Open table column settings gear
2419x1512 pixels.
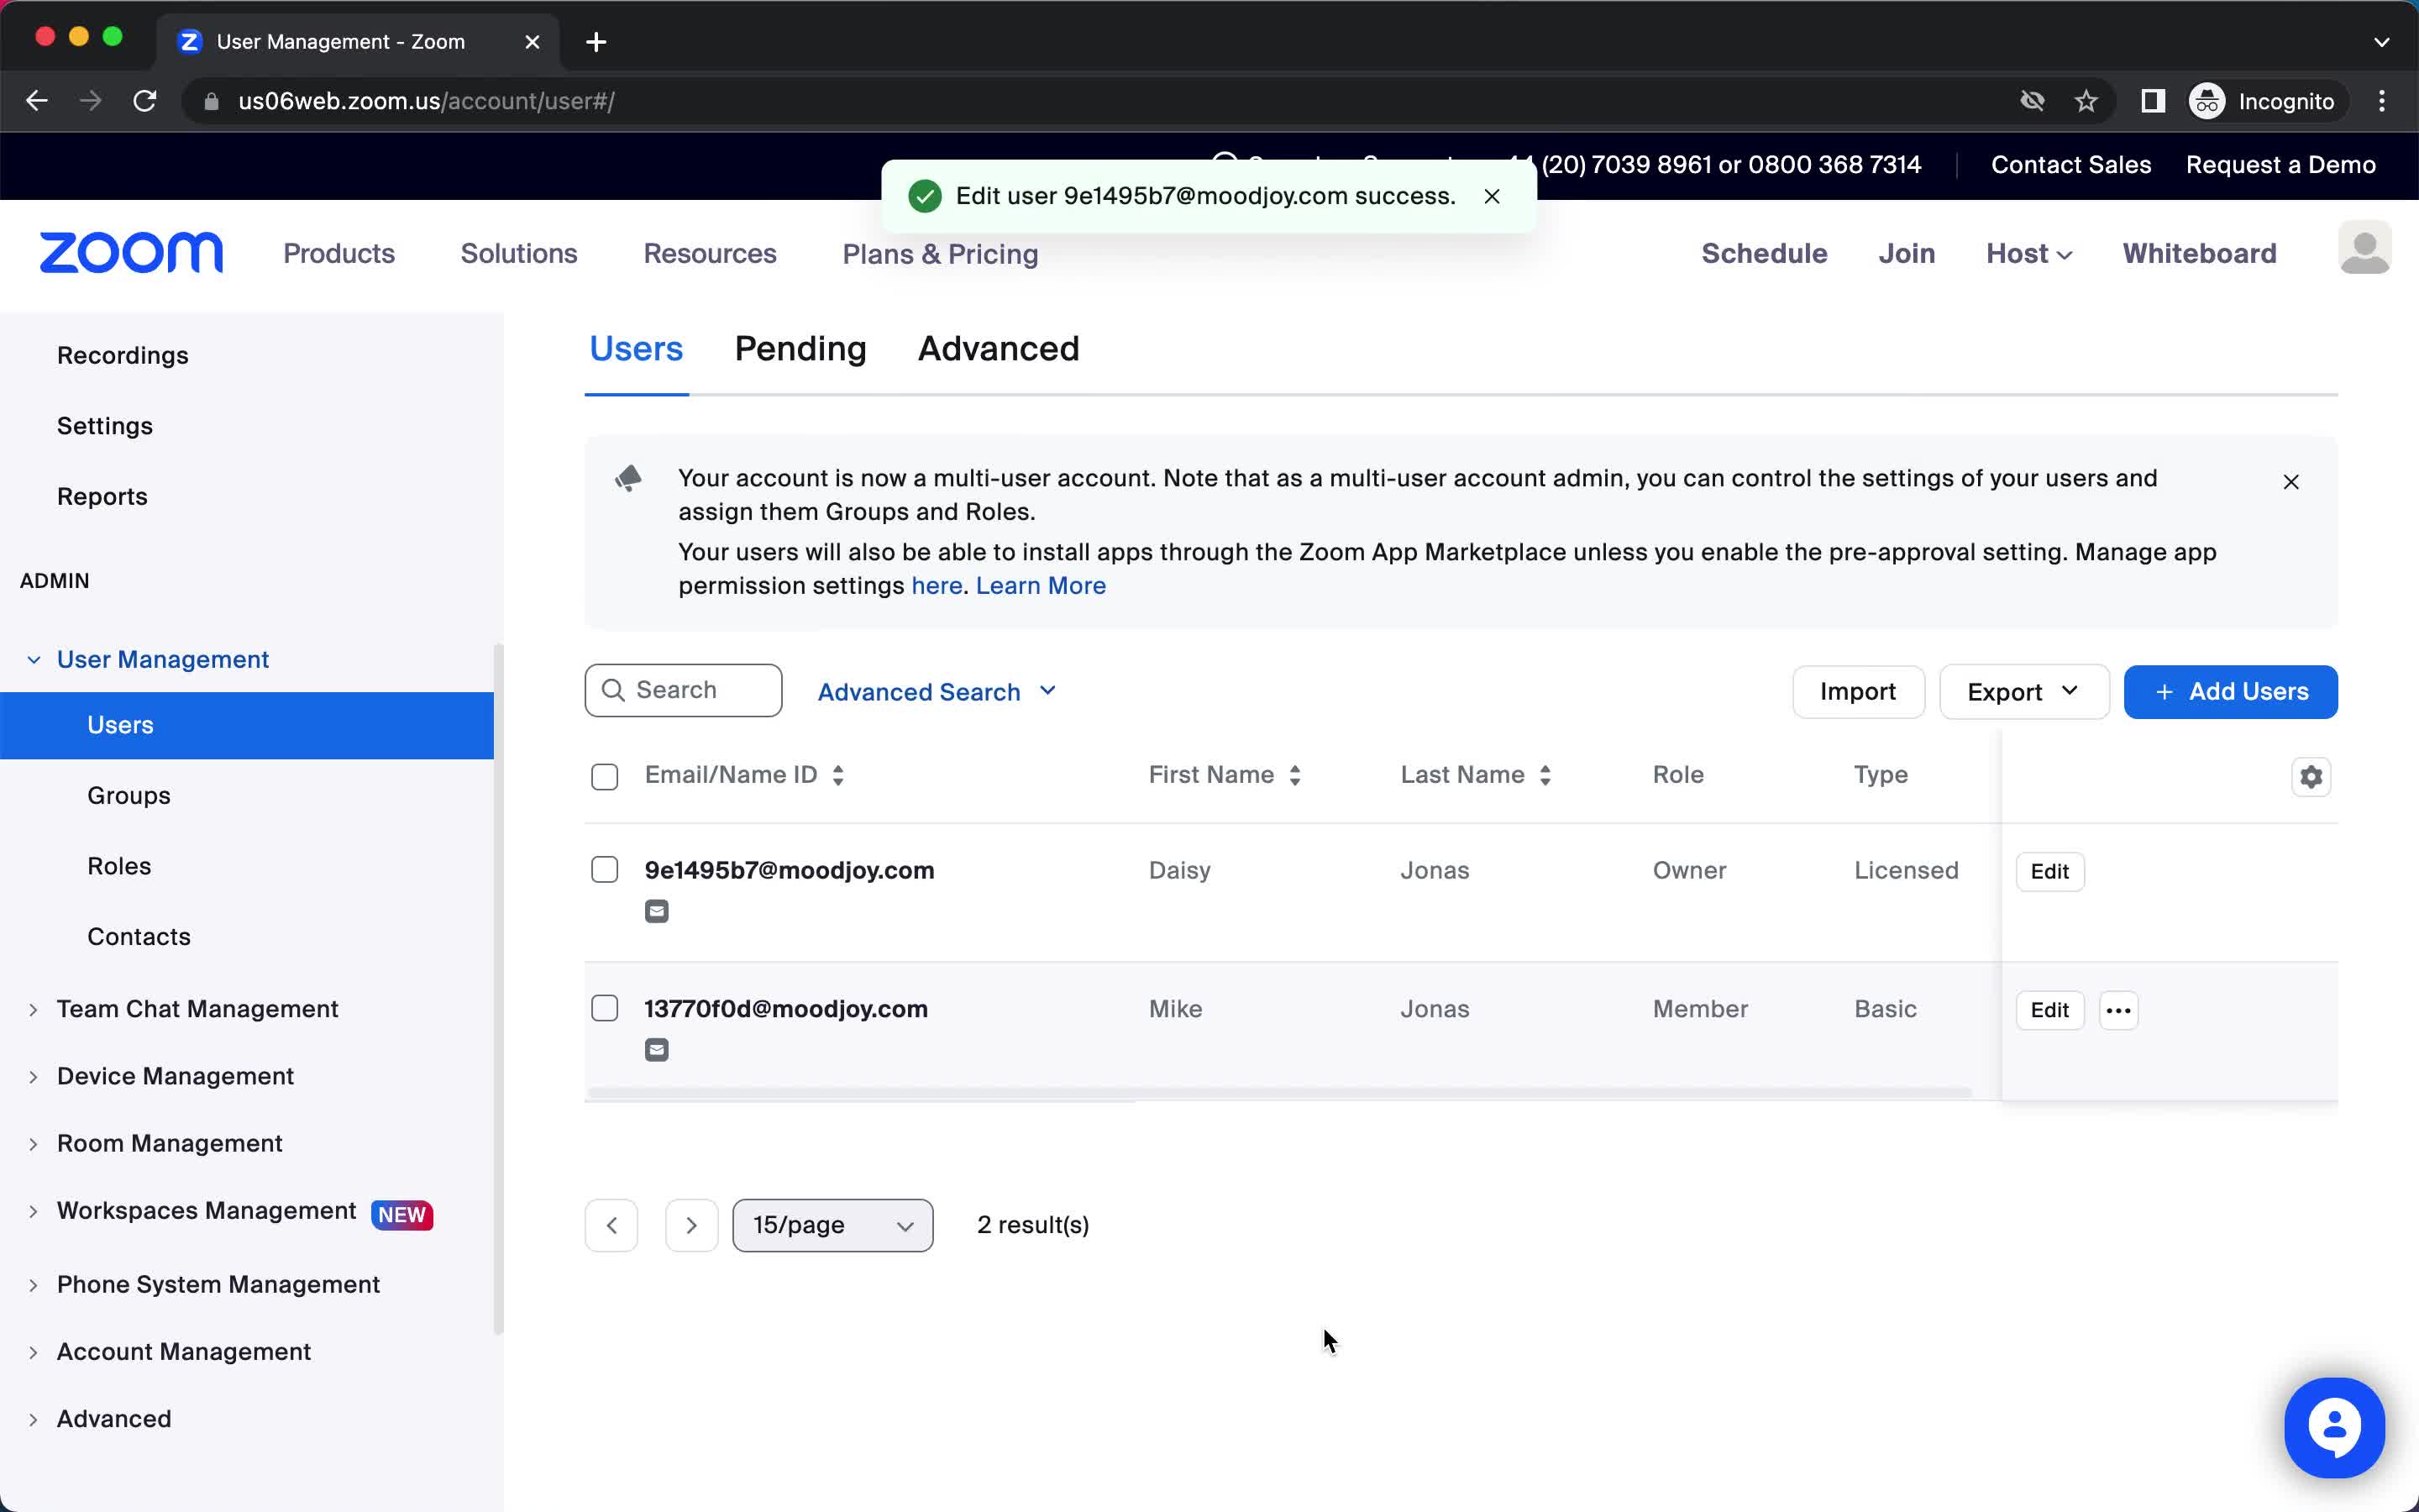2311,777
